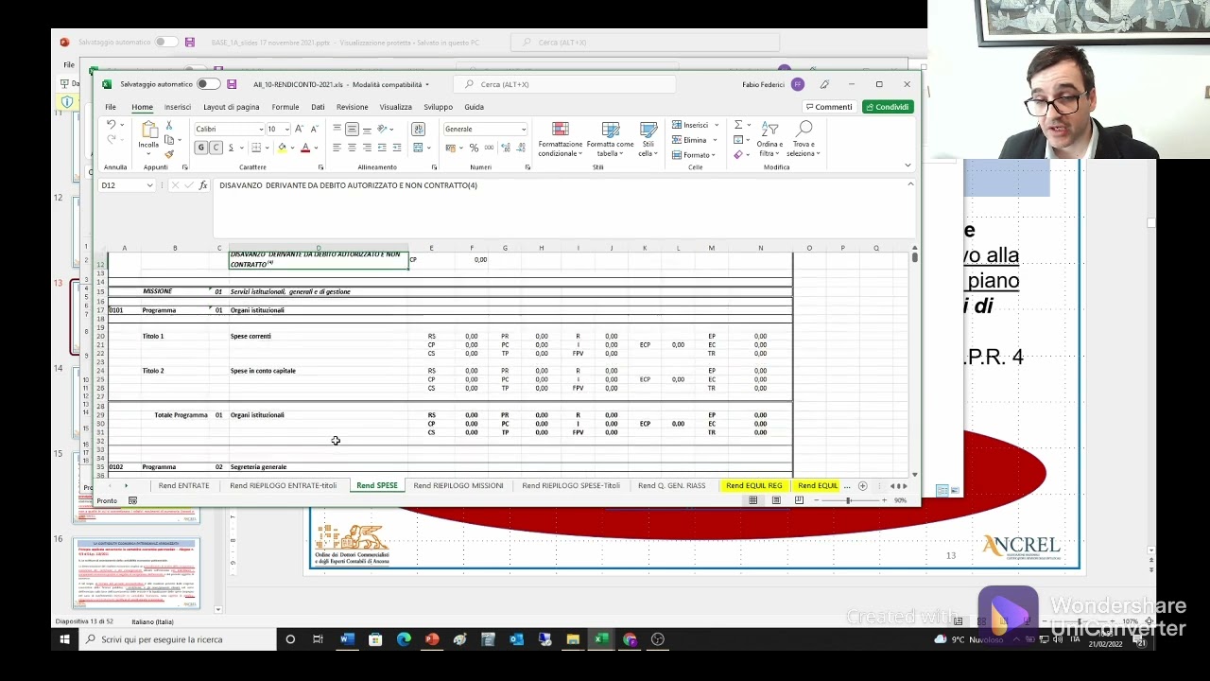Open the Revisione ribbon tab

coord(353,107)
